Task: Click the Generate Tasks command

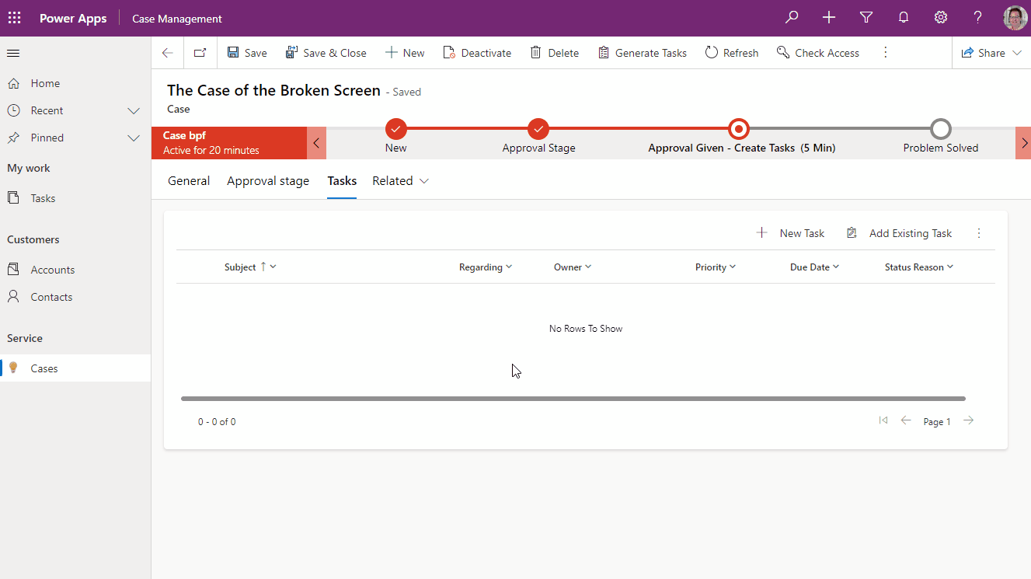Action: click(x=643, y=52)
